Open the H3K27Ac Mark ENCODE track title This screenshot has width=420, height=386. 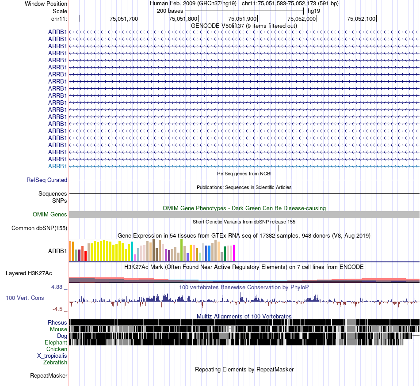click(x=244, y=267)
